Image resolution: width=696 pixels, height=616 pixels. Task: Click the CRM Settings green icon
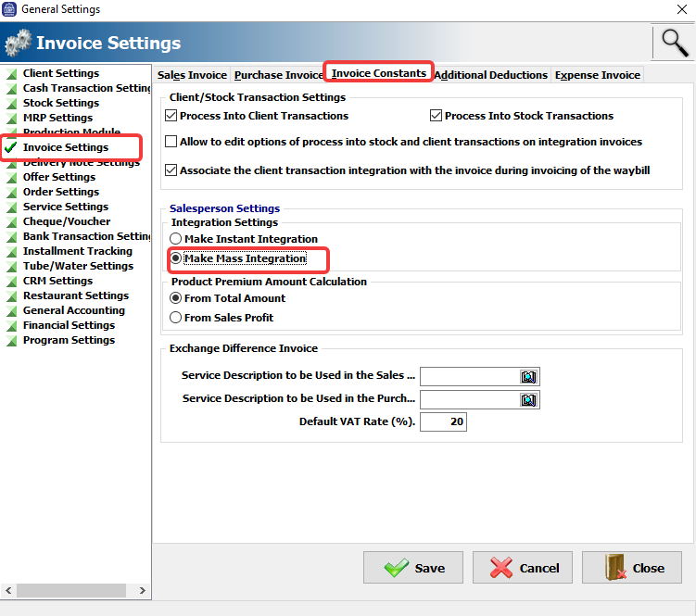[11, 282]
